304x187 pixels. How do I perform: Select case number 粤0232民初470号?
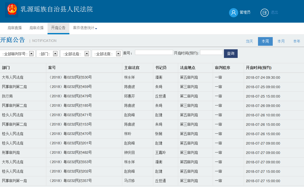tap(70, 134)
